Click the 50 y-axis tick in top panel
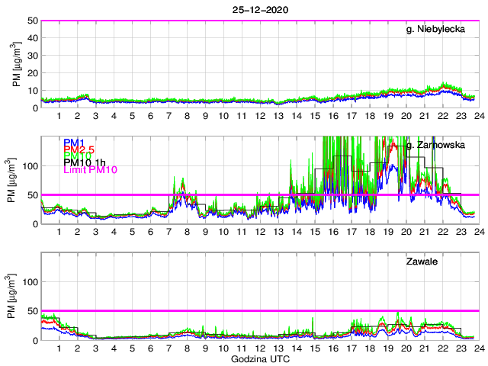Viewport: 488px width, 366px height. (31, 21)
